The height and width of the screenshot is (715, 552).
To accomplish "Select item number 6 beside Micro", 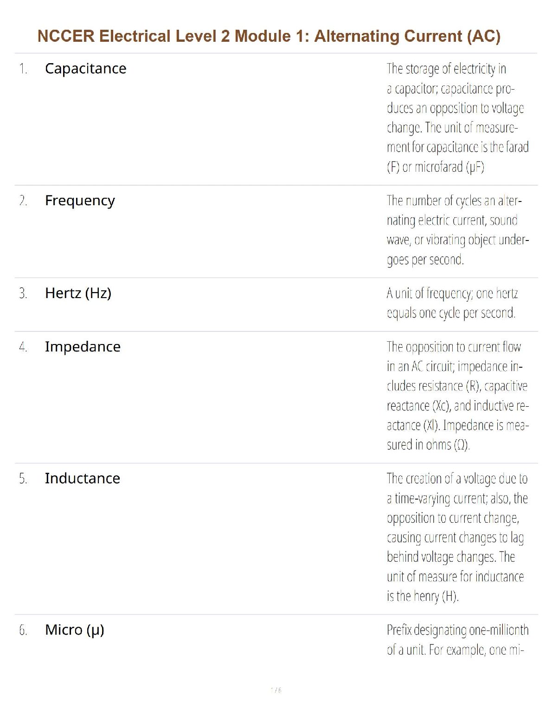I will point(23,630).
